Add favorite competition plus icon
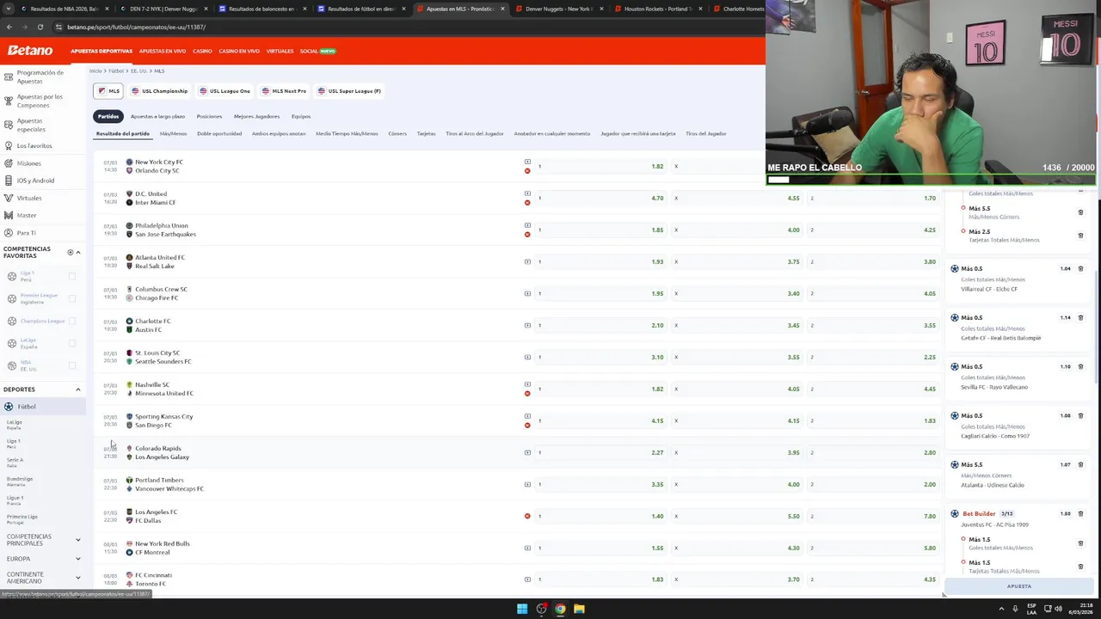Screen dimensions: 1101x619 point(71,252)
